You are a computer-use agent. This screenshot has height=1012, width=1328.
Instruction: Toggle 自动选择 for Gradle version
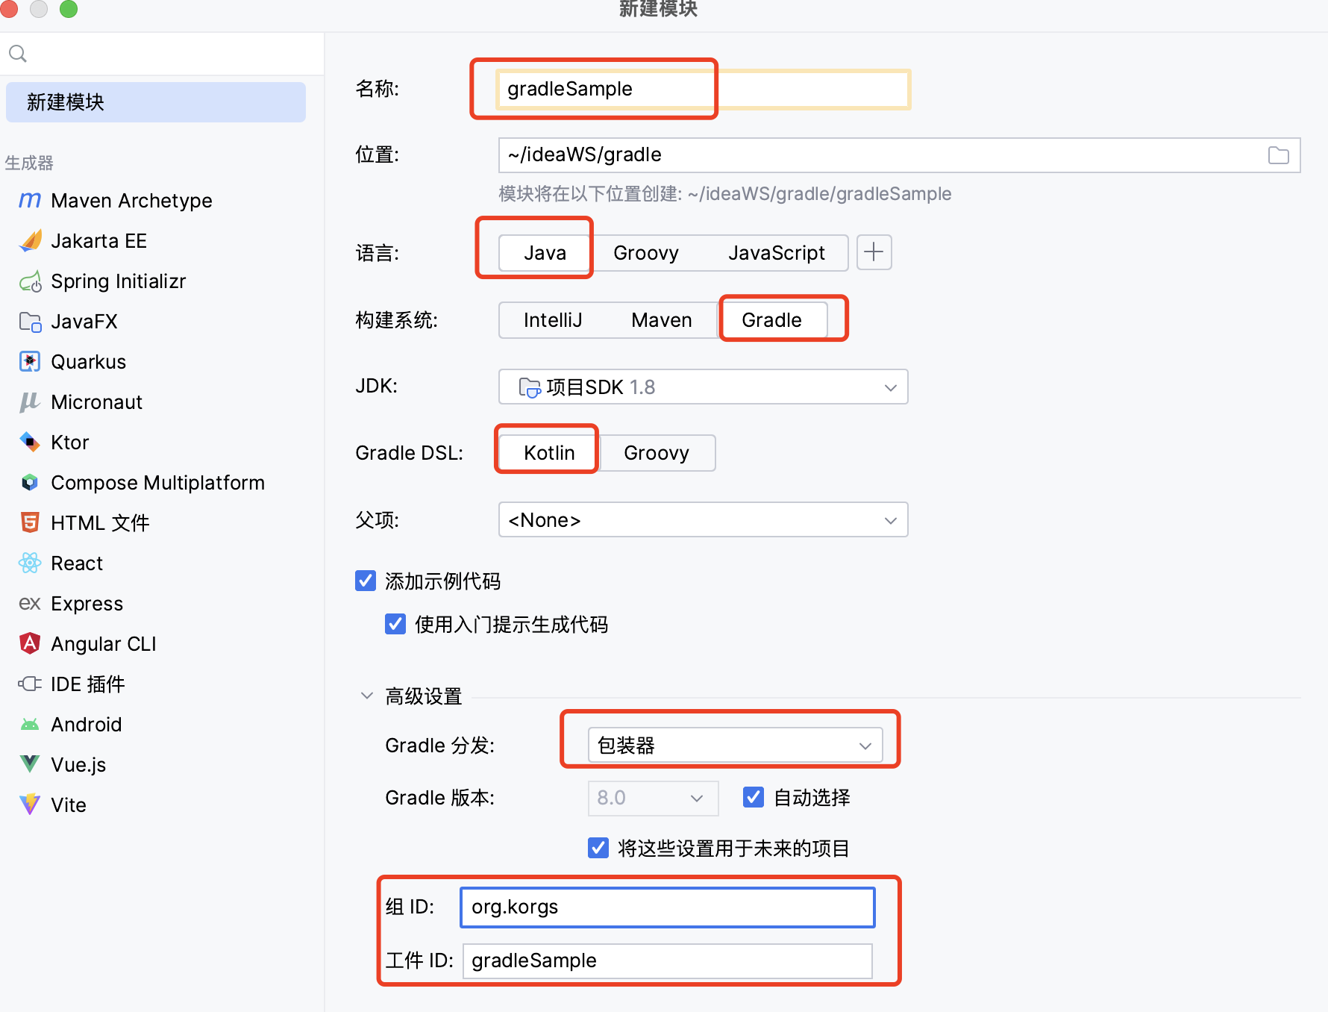(x=753, y=797)
